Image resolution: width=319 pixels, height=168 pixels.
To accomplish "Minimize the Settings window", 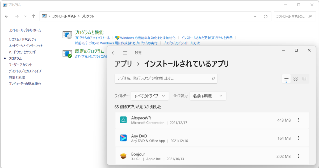I will (284, 50).
